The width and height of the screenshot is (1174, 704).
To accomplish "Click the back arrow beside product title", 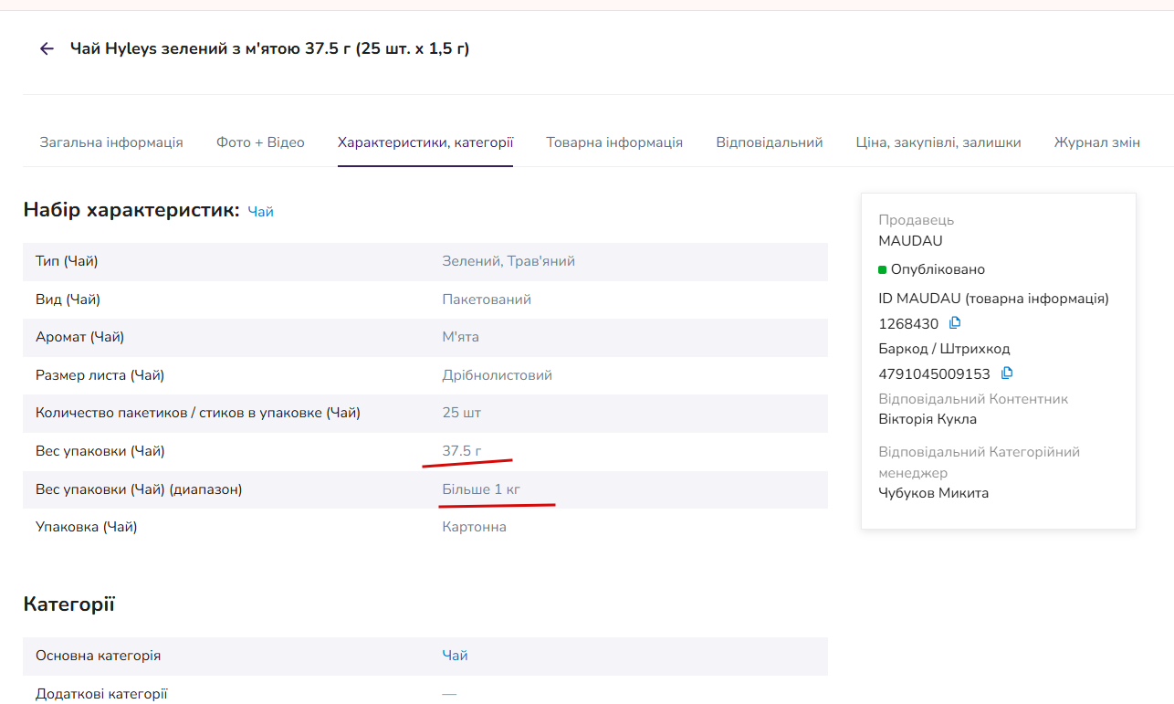I will [47, 48].
